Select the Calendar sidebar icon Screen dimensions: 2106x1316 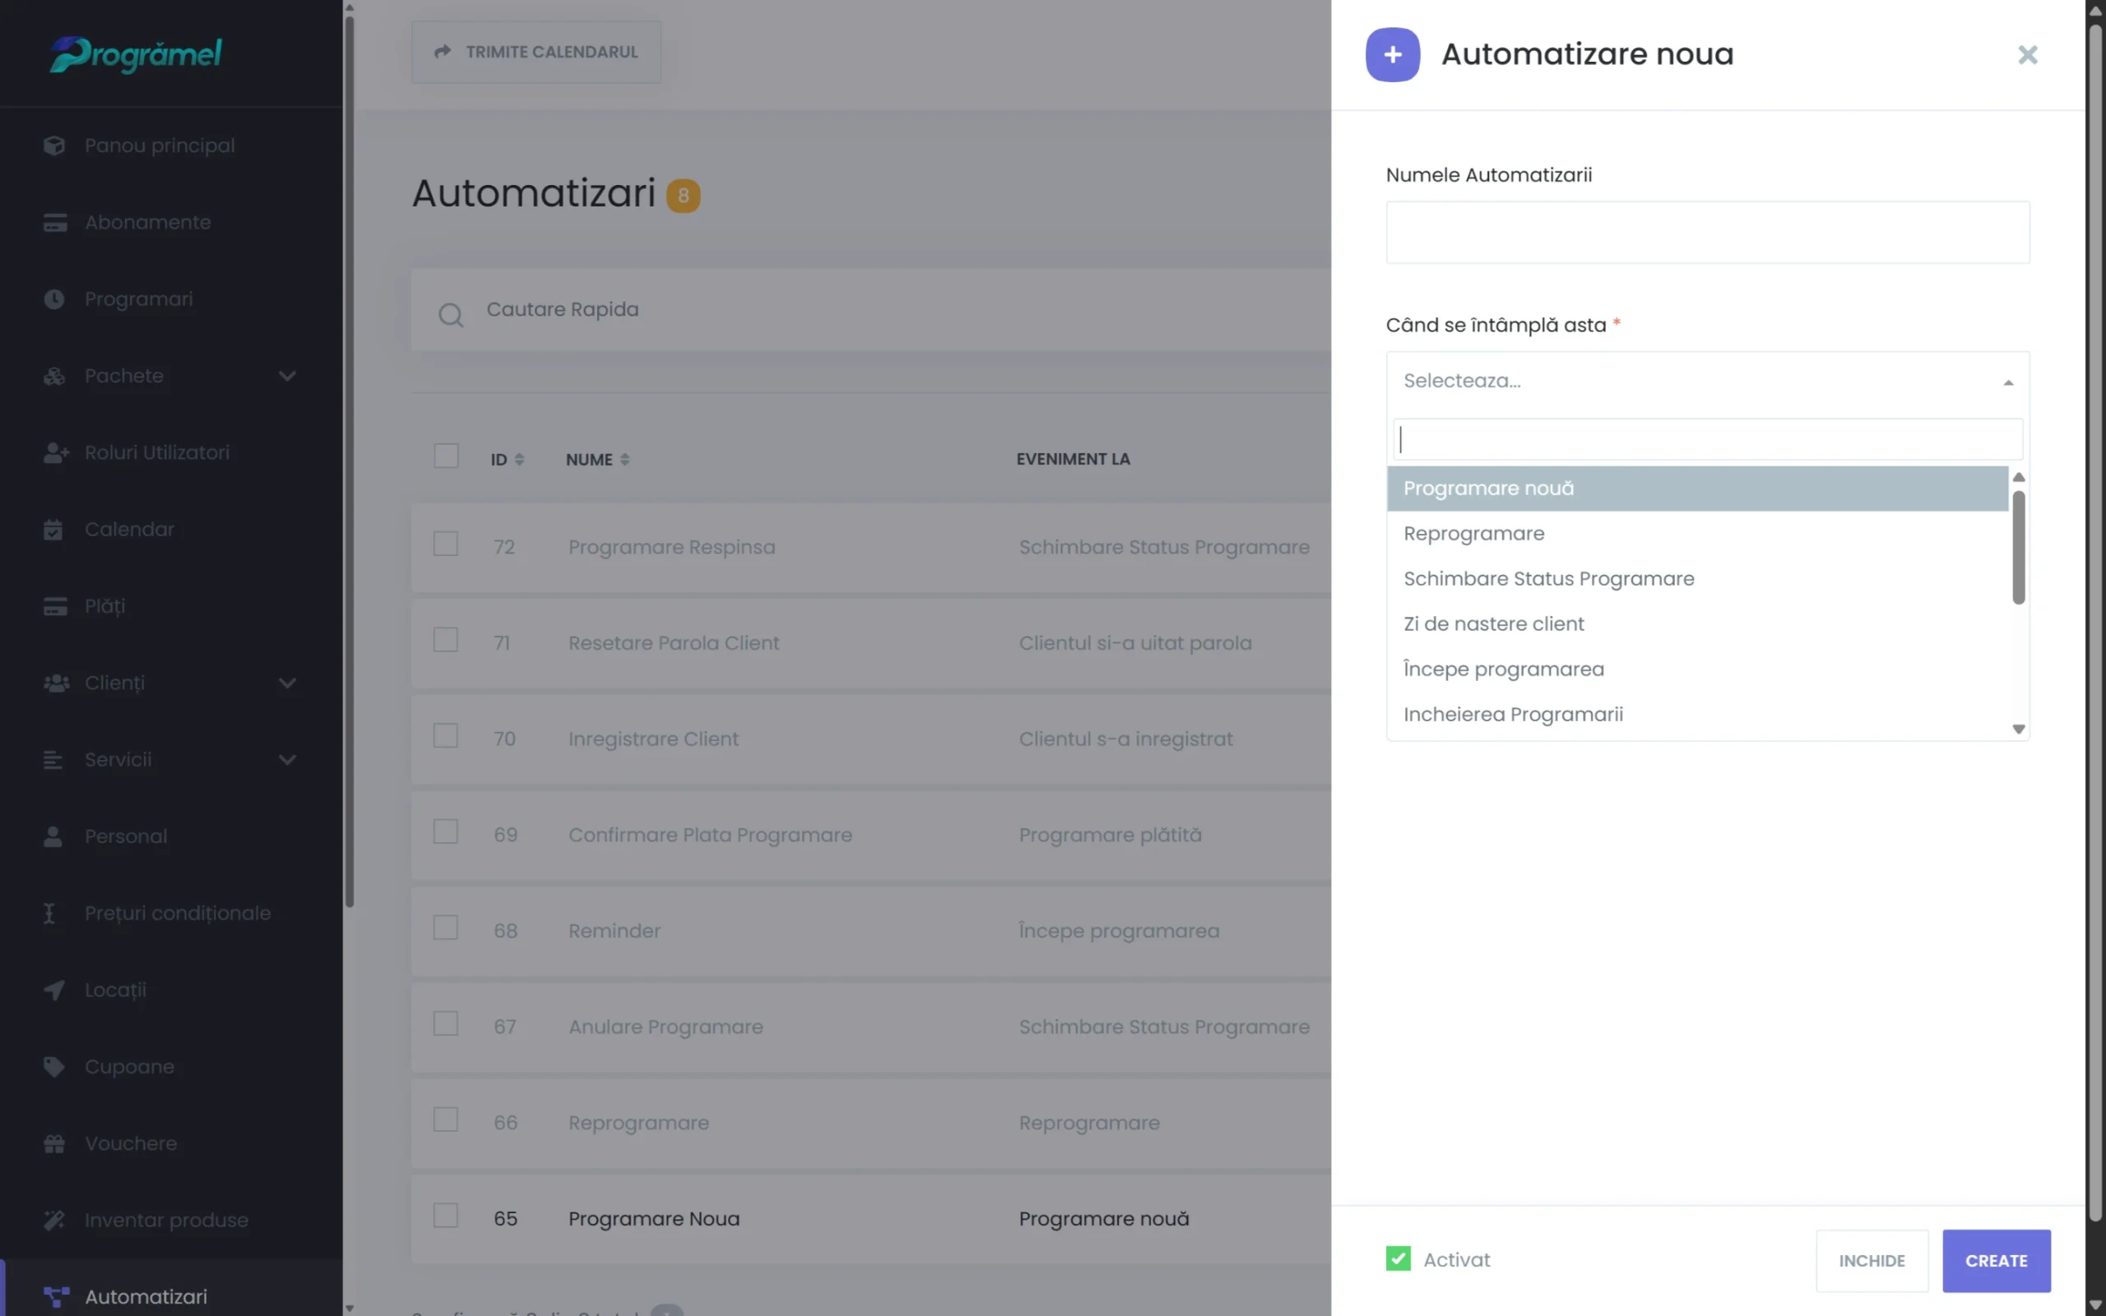(54, 529)
